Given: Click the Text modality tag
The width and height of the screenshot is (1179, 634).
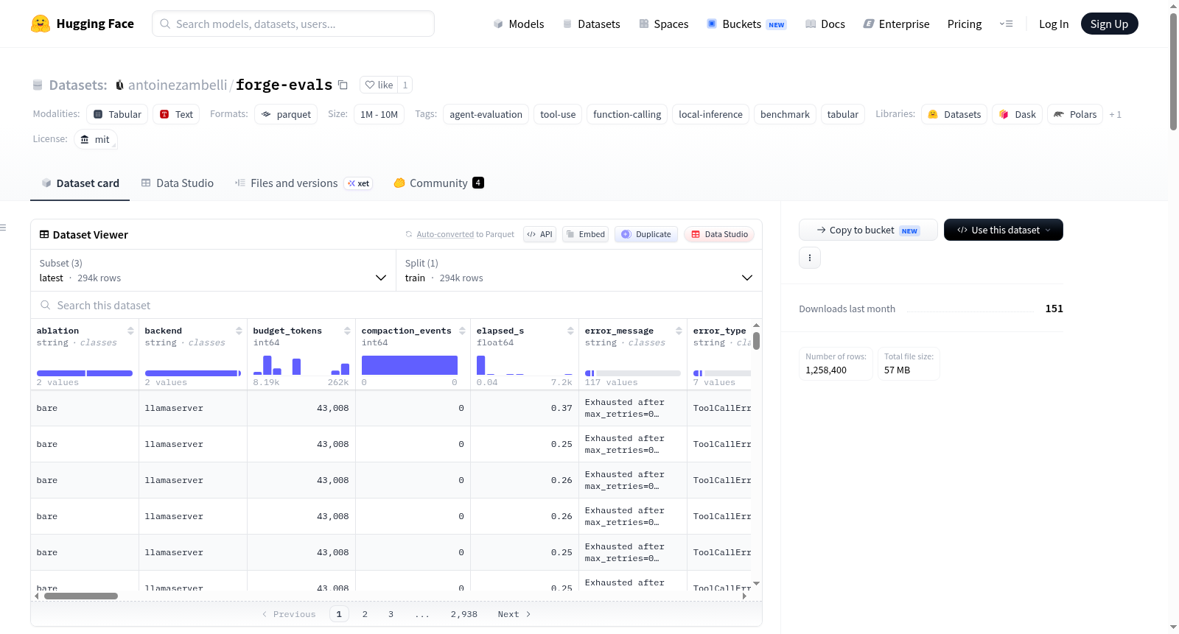Looking at the screenshot, I should 176,114.
